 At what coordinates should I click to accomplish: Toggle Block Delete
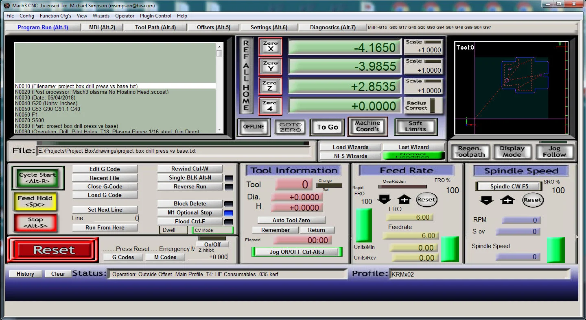coord(190,203)
